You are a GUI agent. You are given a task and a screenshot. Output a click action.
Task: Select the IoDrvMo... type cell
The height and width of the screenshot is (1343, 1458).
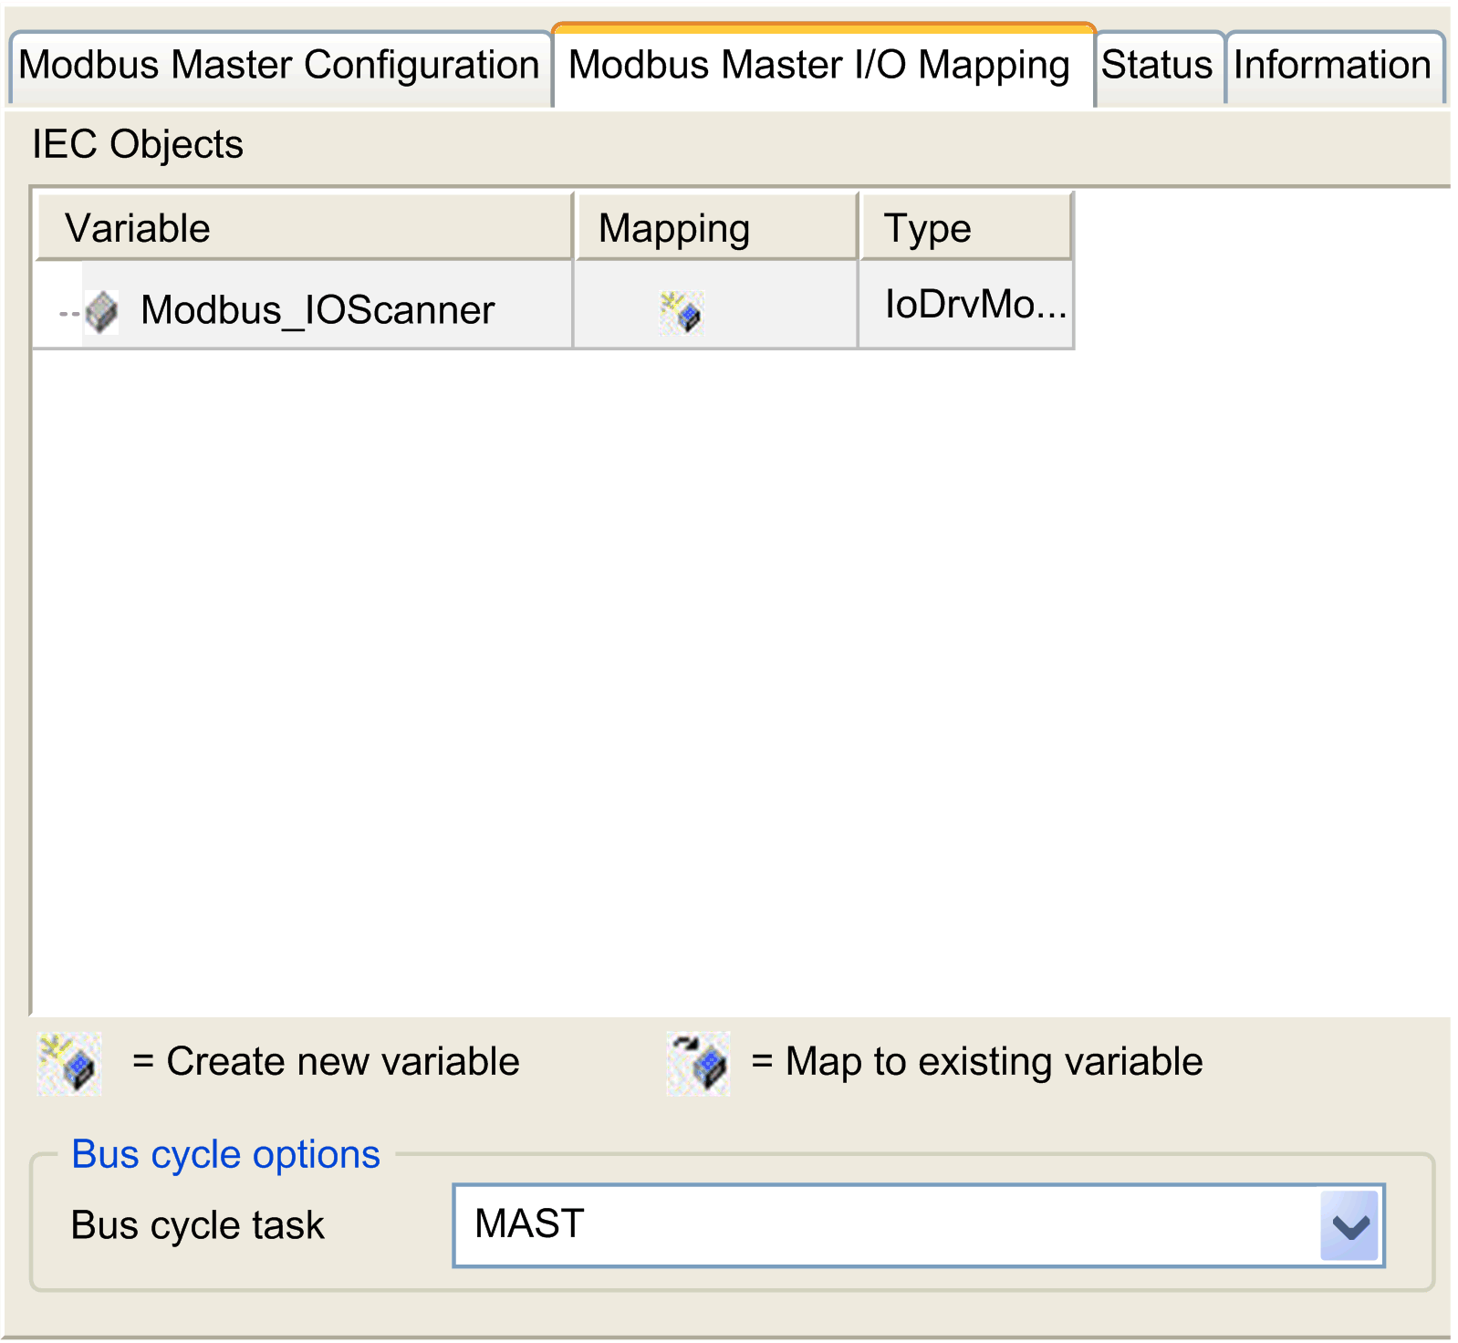coord(966,305)
